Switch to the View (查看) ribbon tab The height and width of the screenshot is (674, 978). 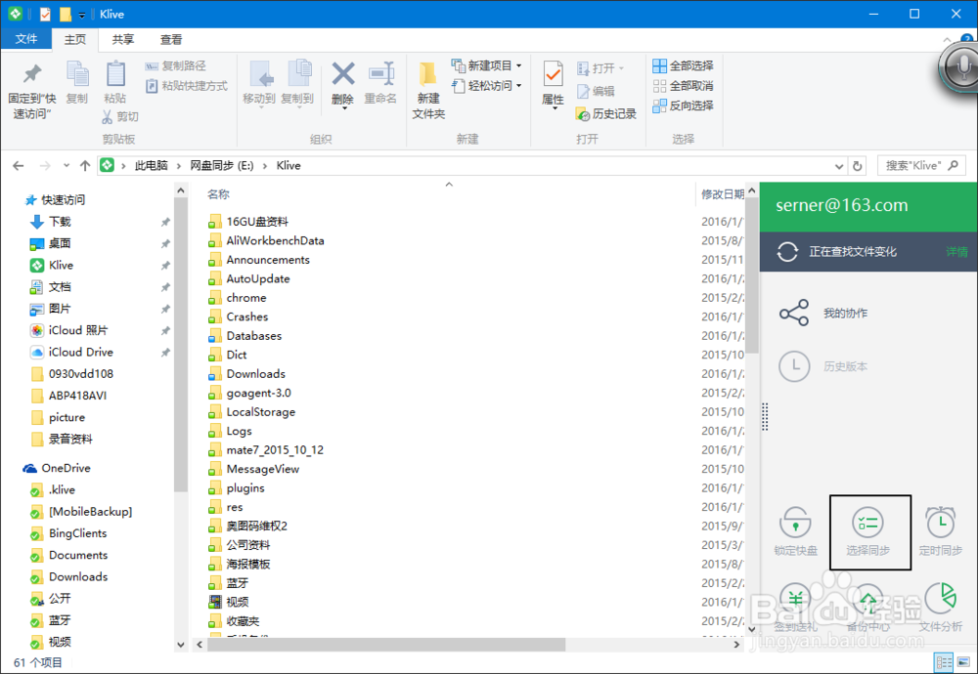point(171,39)
